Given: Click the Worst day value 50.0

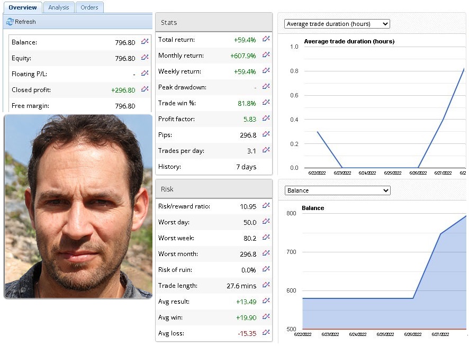Looking at the screenshot, I should point(250,223).
